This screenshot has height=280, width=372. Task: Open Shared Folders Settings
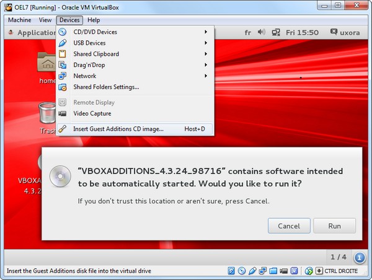click(106, 87)
